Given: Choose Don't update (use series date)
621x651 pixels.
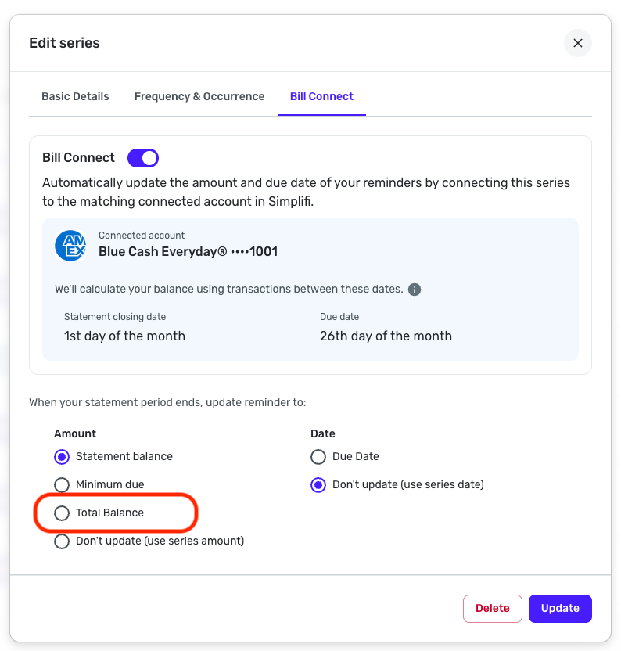Looking at the screenshot, I should [318, 484].
